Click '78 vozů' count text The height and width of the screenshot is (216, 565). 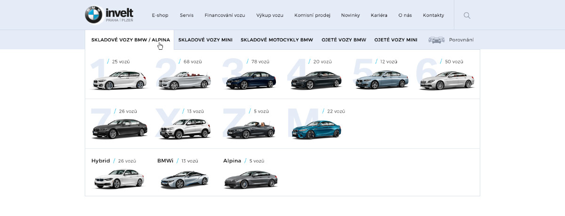[260, 62]
